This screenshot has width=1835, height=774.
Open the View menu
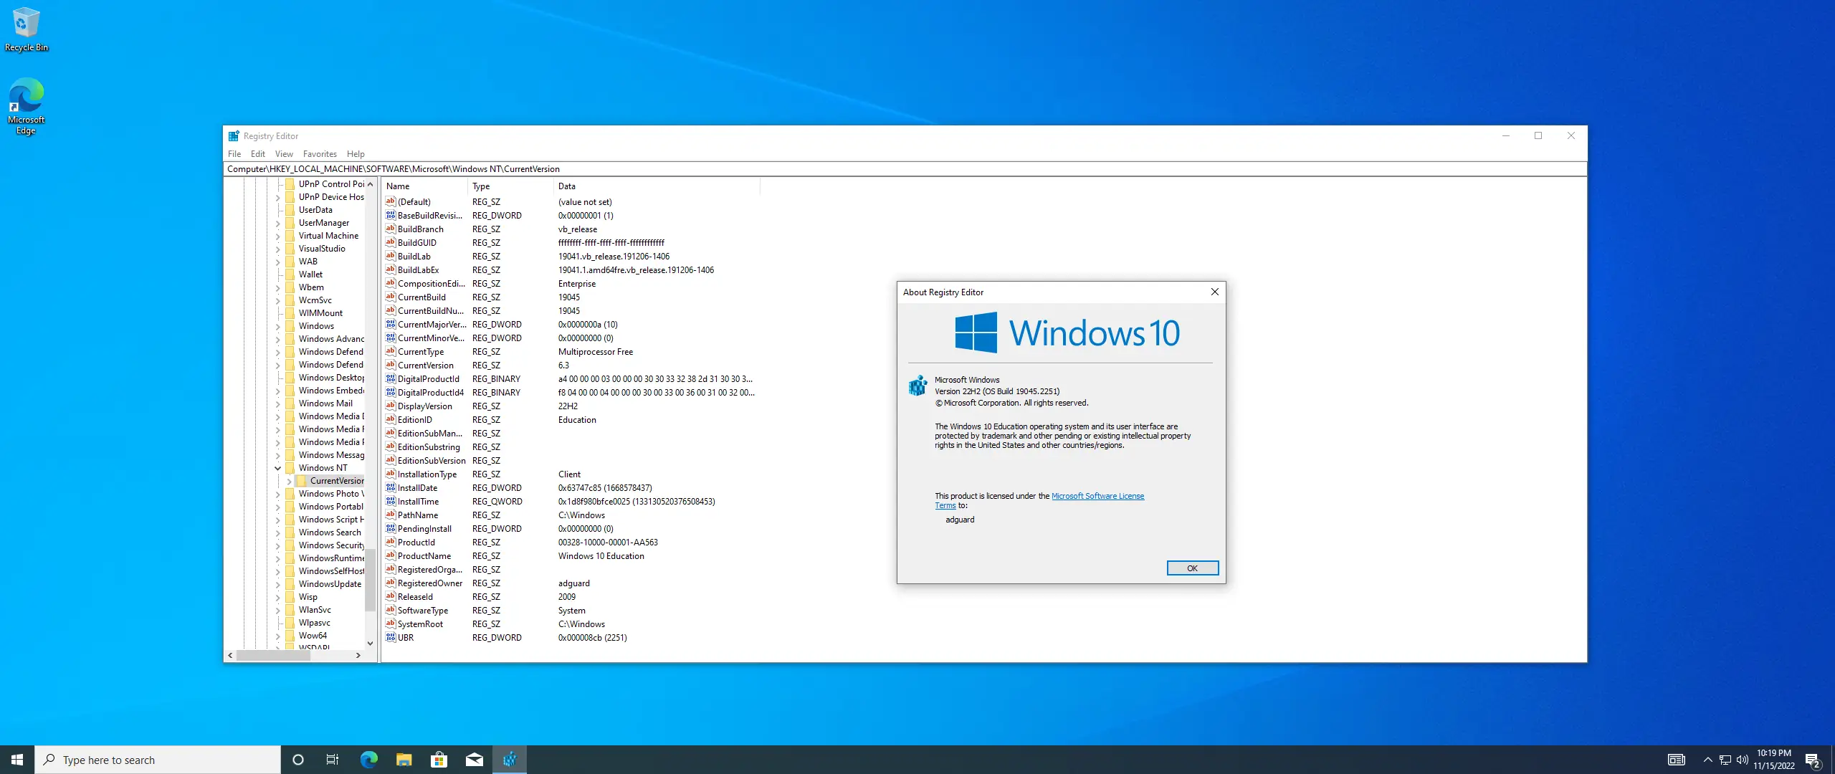284,154
